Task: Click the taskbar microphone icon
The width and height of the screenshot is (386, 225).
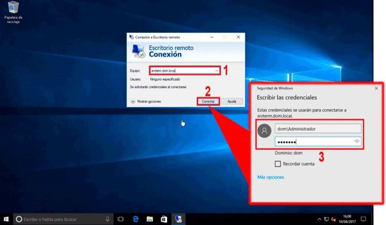Action: tap(108, 219)
